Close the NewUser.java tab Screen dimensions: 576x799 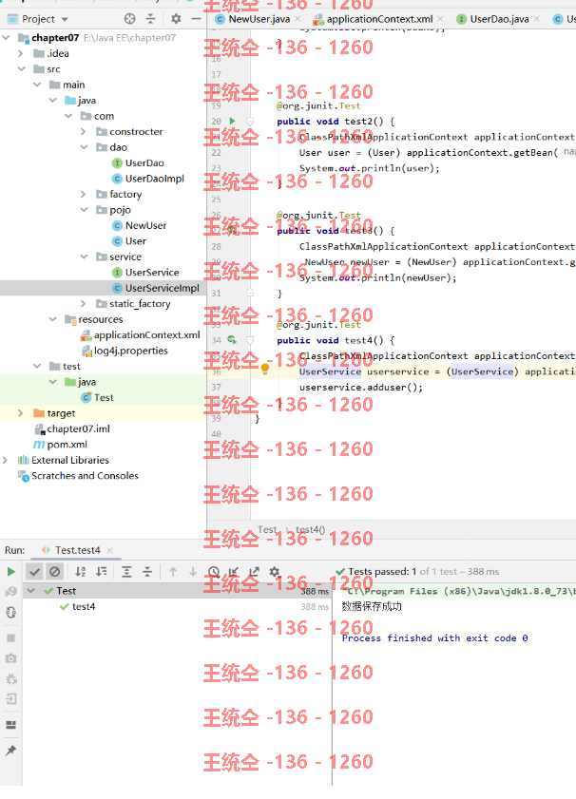click(x=298, y=19)
